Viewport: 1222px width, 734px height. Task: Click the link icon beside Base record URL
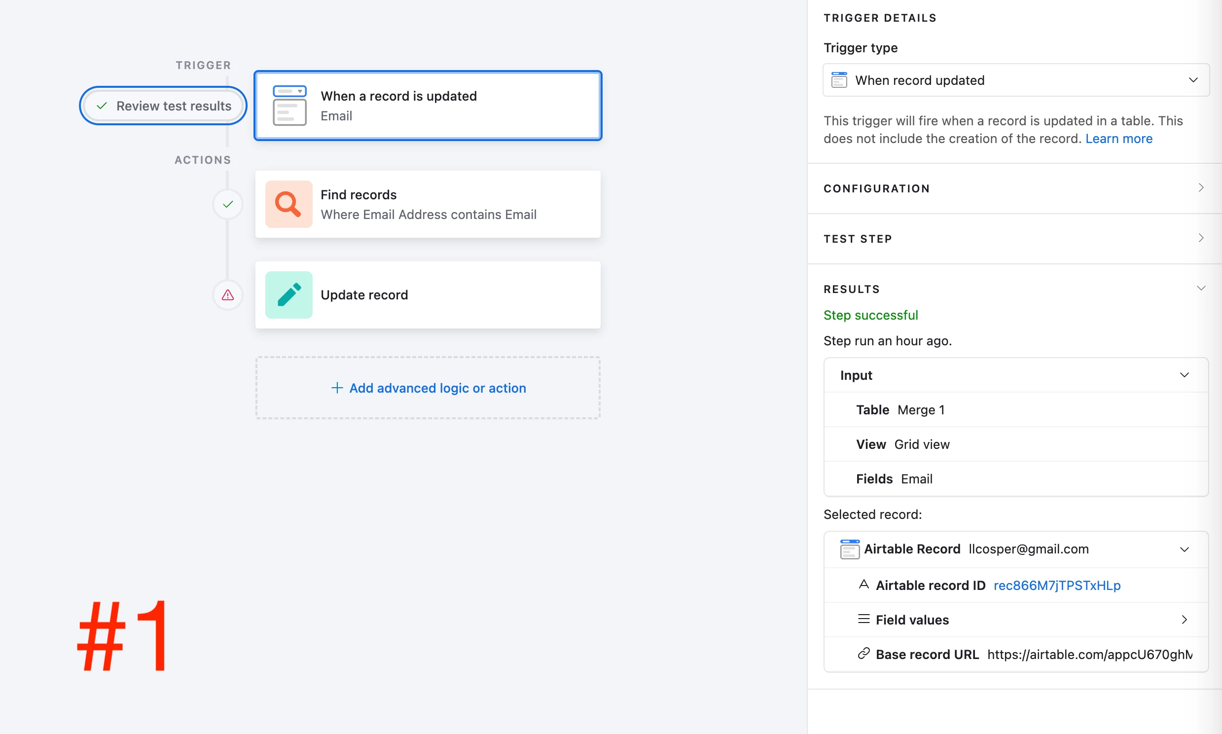pos(863,654)
